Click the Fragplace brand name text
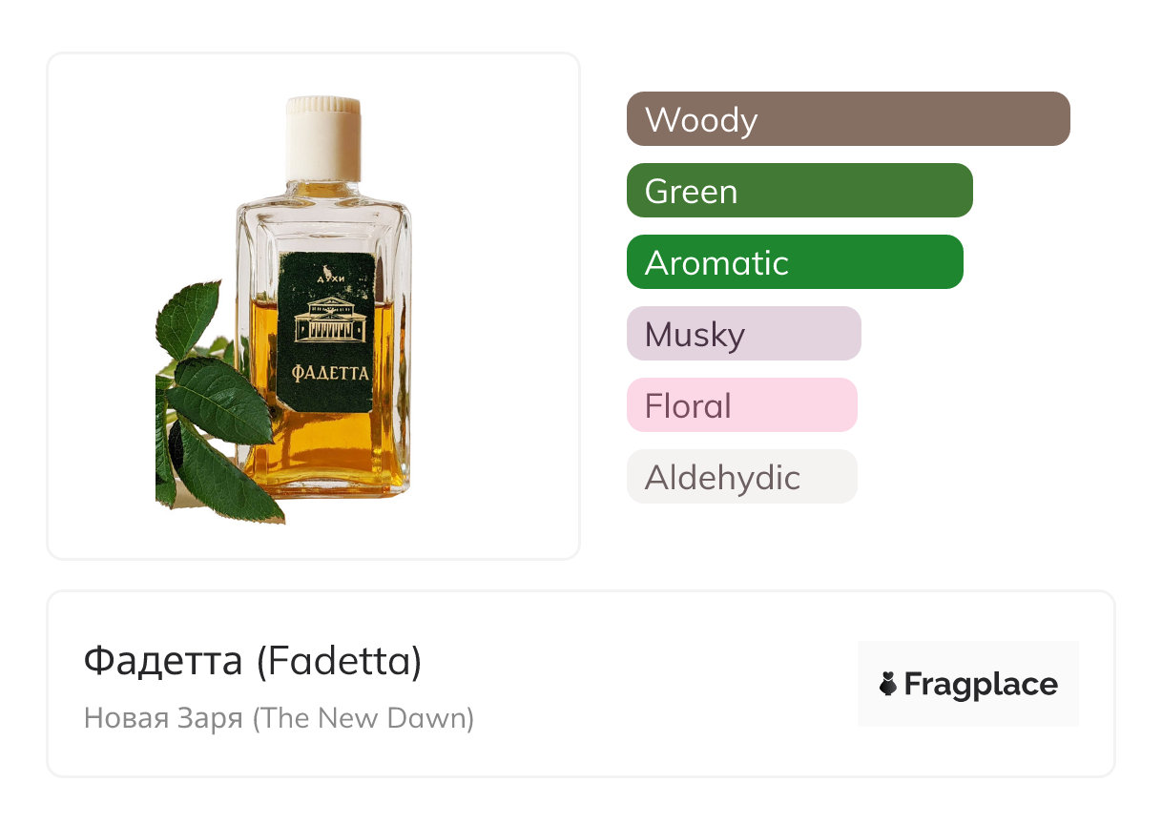 [x=981, y=684]
